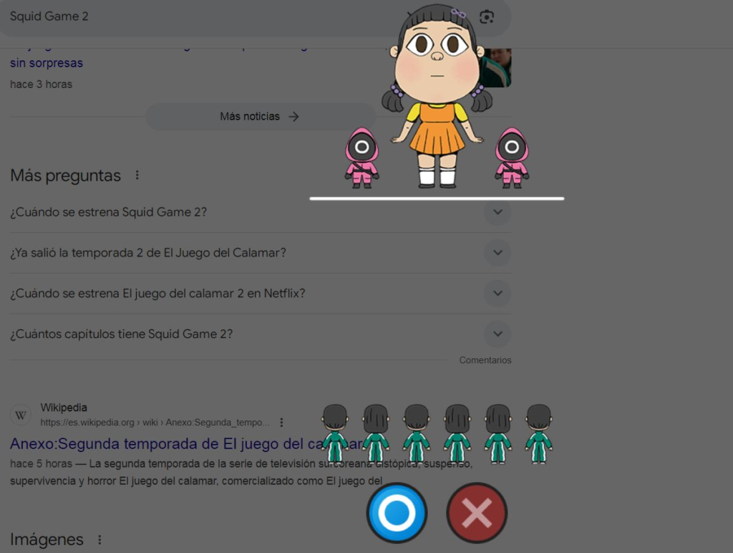Click the left pink guard figure

click(x=362, y=158)
